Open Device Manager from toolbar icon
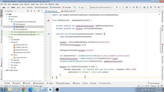 click(148, 7)
